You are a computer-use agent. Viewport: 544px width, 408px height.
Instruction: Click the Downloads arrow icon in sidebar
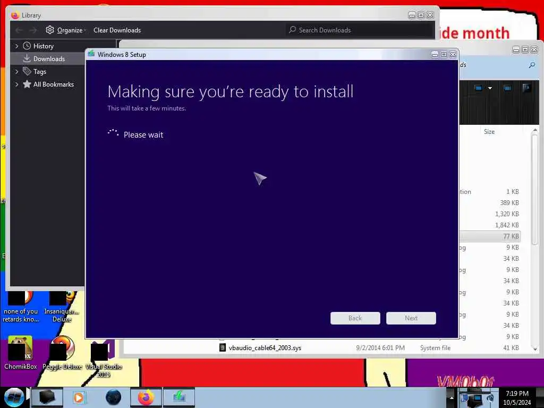pos(27,58)
